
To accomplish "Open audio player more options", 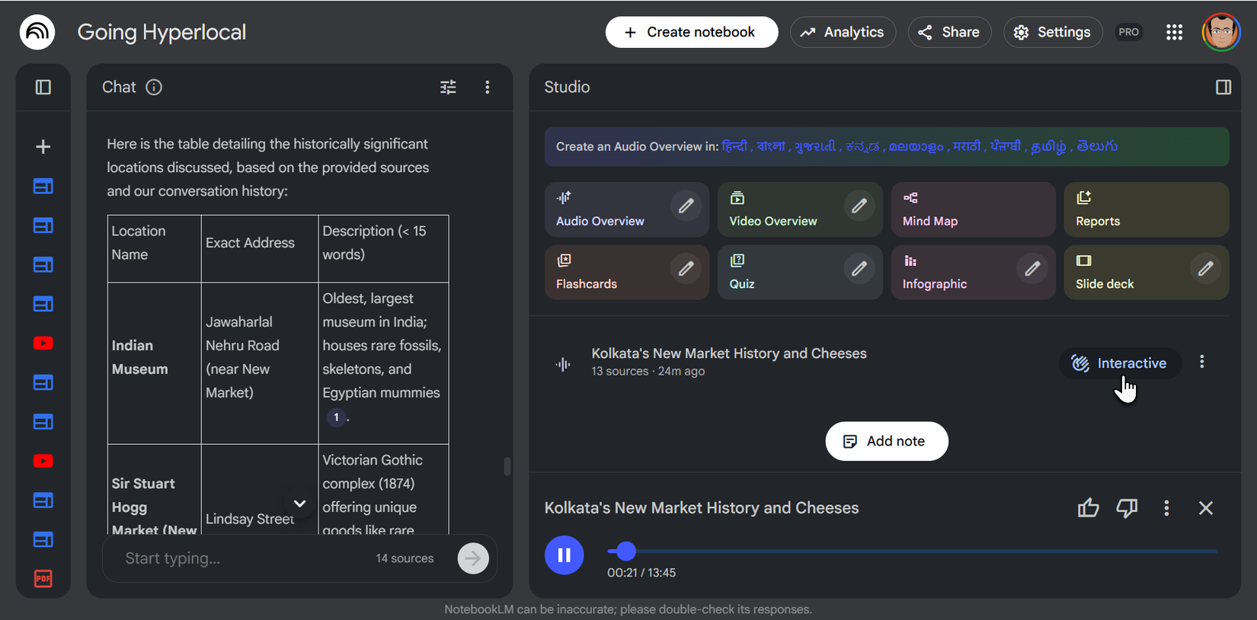I will 1166,508.
